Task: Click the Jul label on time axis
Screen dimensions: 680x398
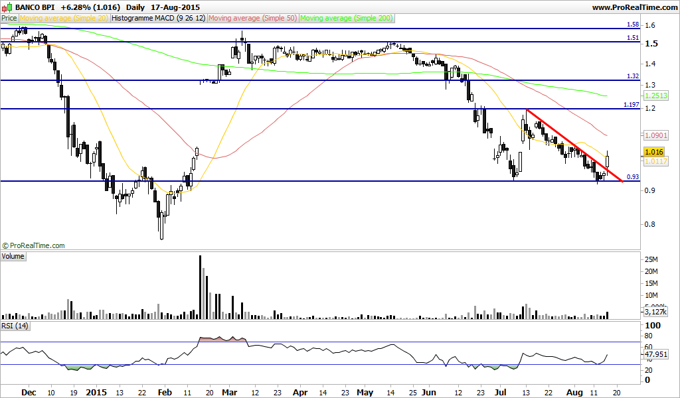Action: point(501,393)
